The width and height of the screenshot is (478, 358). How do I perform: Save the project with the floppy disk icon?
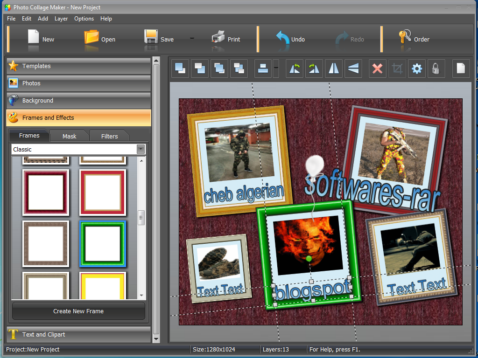[x=151, y=36]
